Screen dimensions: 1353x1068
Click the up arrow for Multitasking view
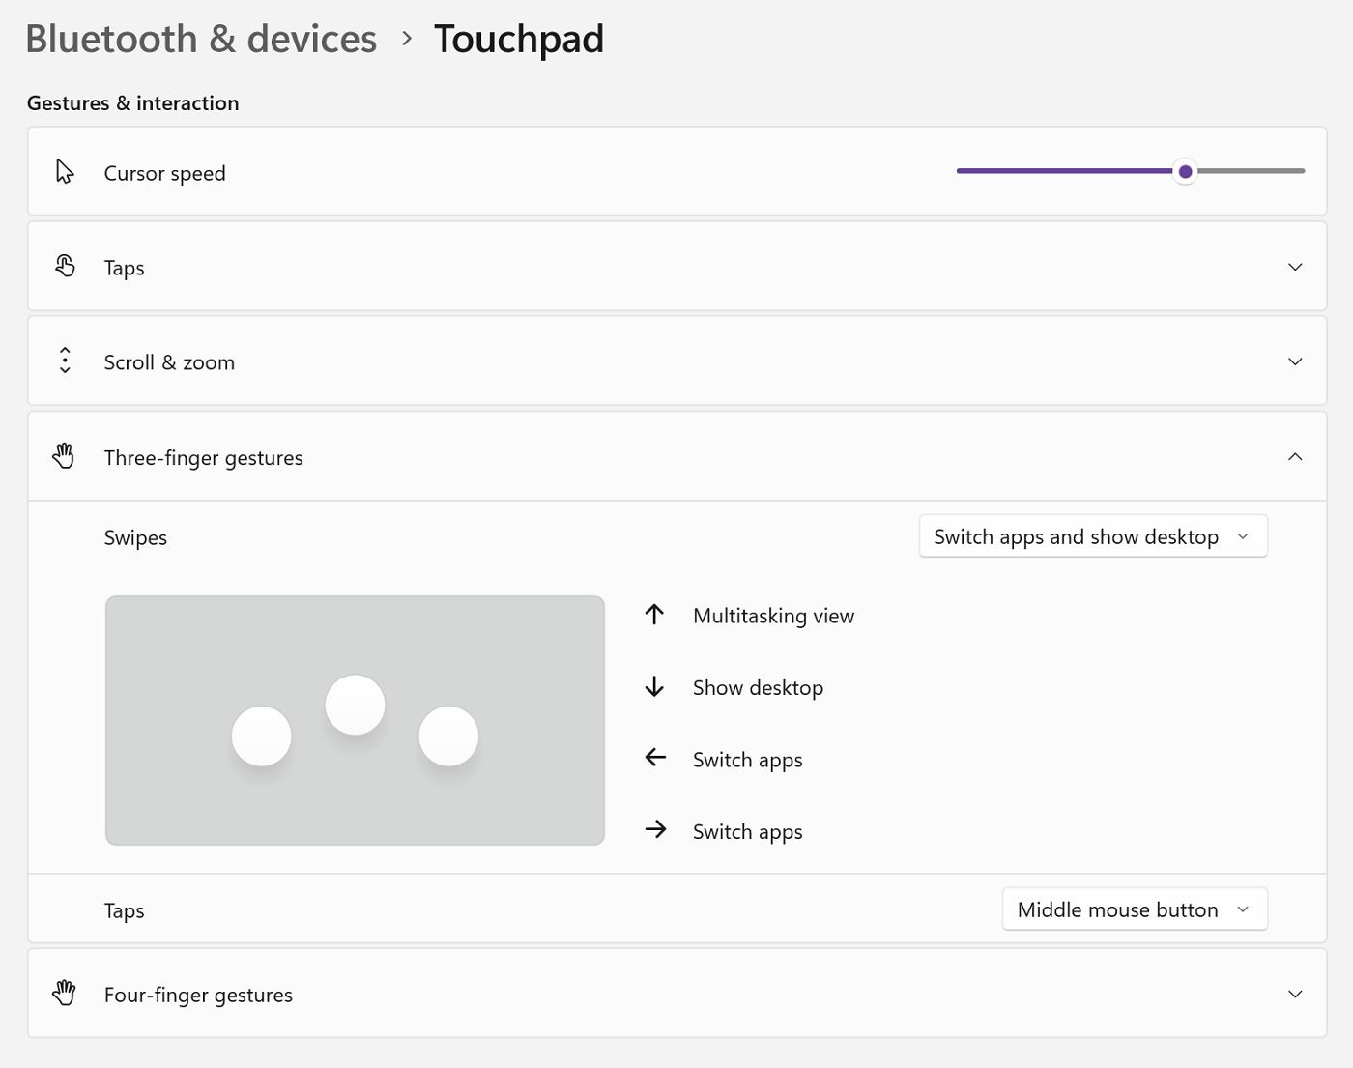[655, 615]
